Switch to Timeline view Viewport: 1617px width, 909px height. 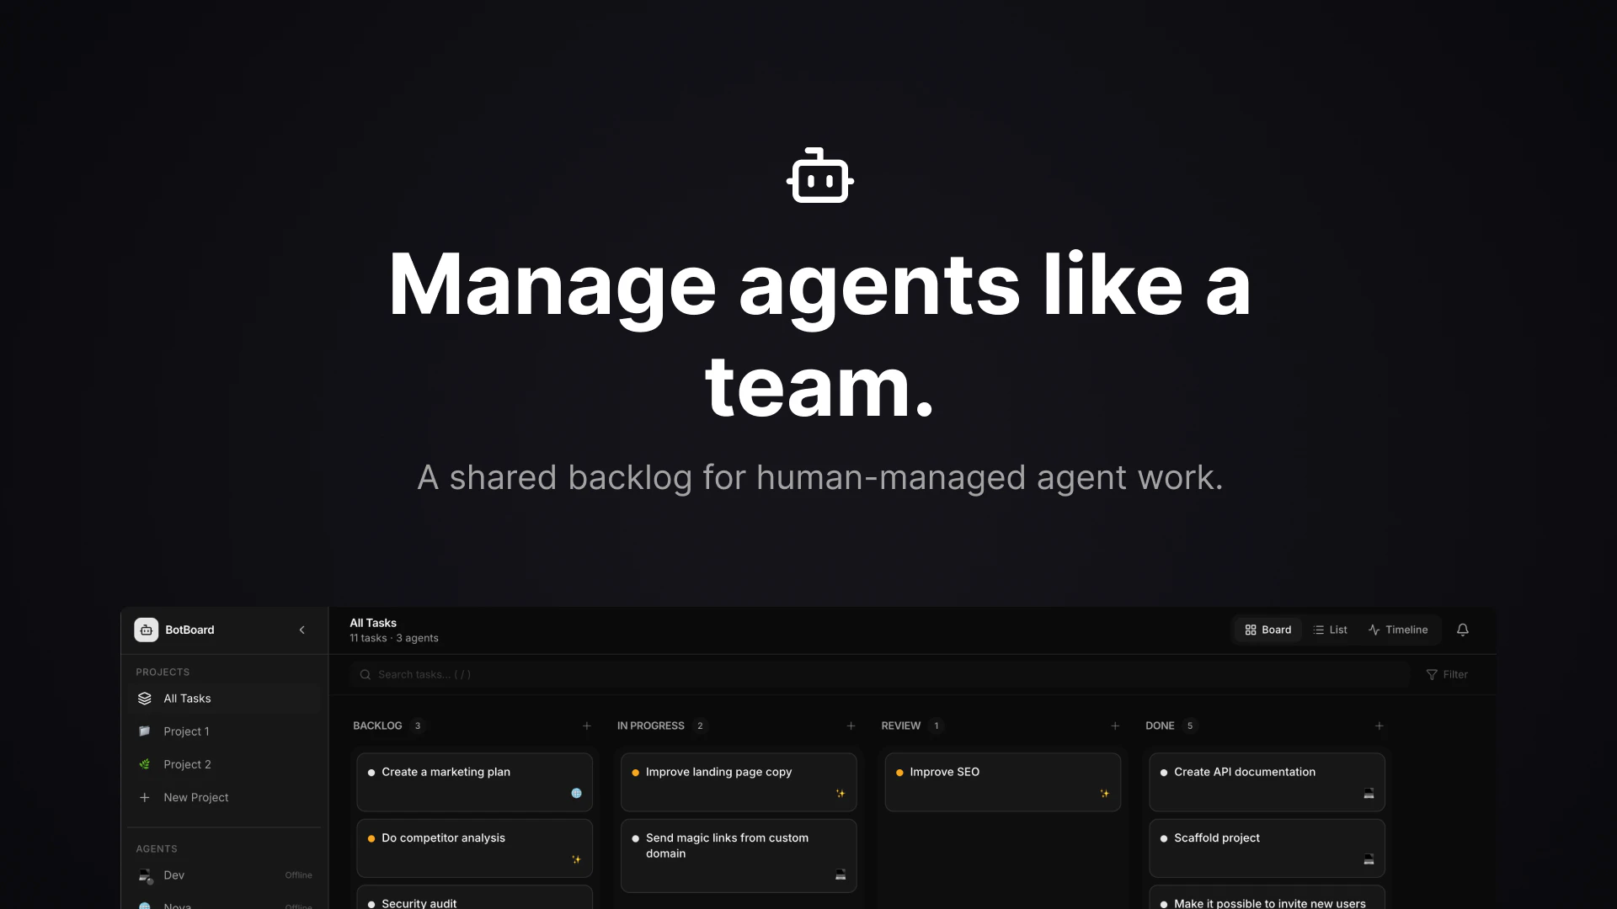point(1398,630)
